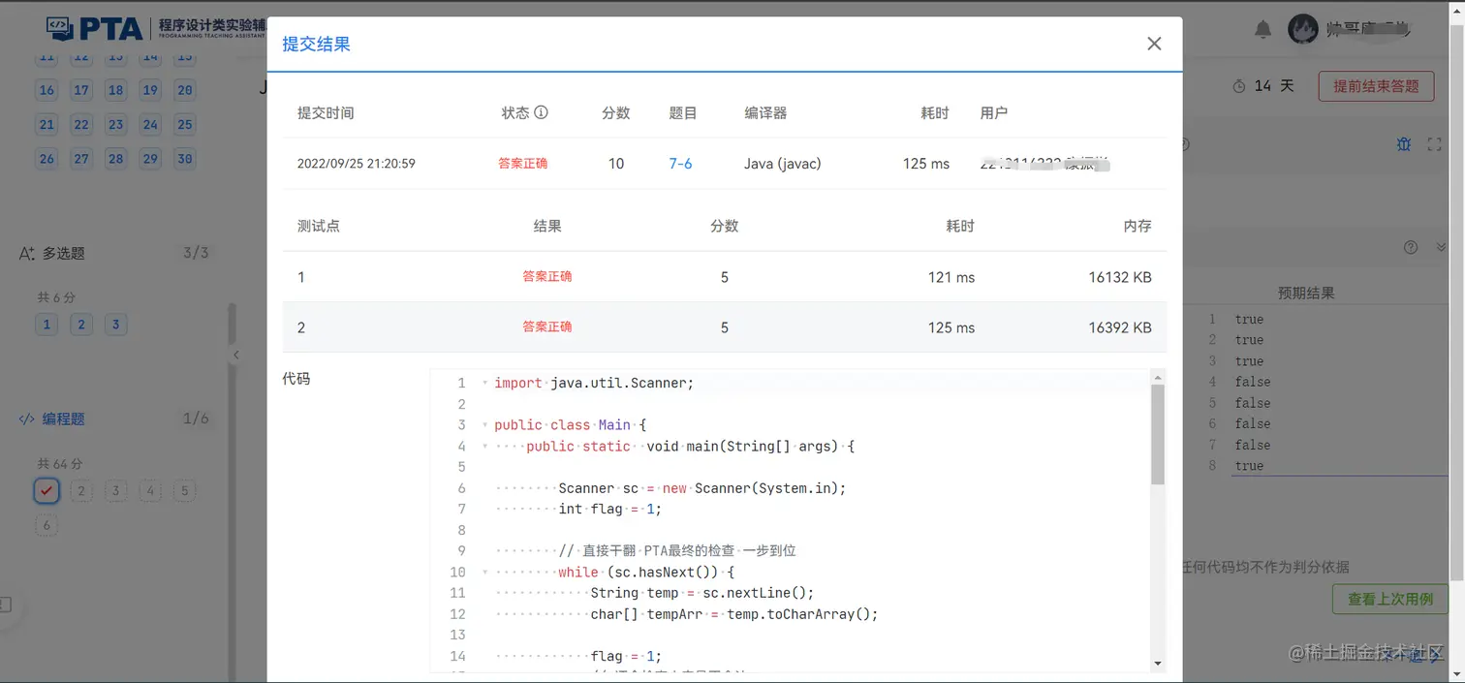Click test point 1 result 答案正确
The height and width of the screenshot is (683, 1465).
547,276
